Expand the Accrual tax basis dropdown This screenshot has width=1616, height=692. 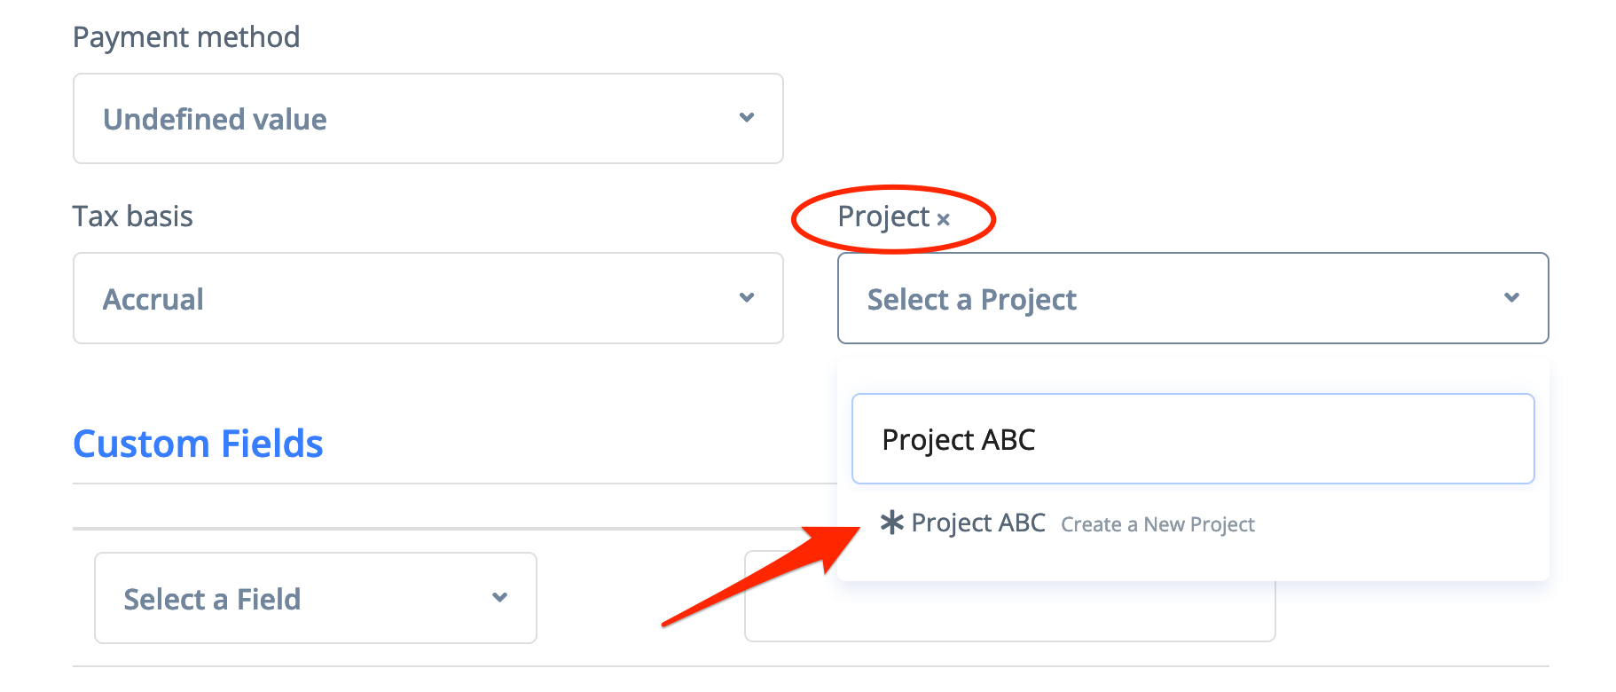(428, 298)
